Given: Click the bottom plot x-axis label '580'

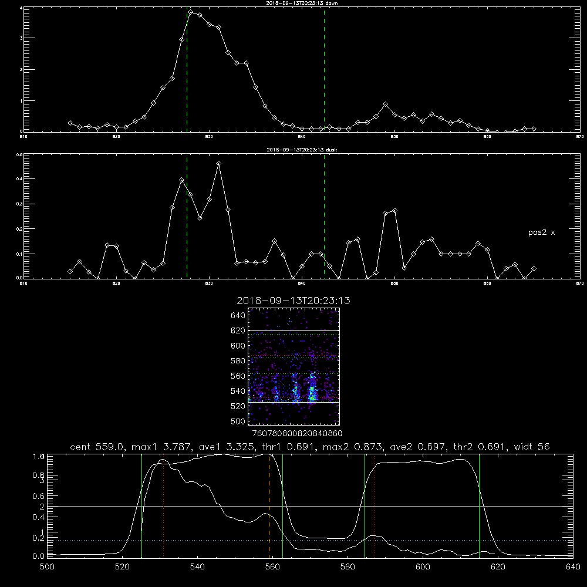Looking at the screenshot, I should (348, 567).
